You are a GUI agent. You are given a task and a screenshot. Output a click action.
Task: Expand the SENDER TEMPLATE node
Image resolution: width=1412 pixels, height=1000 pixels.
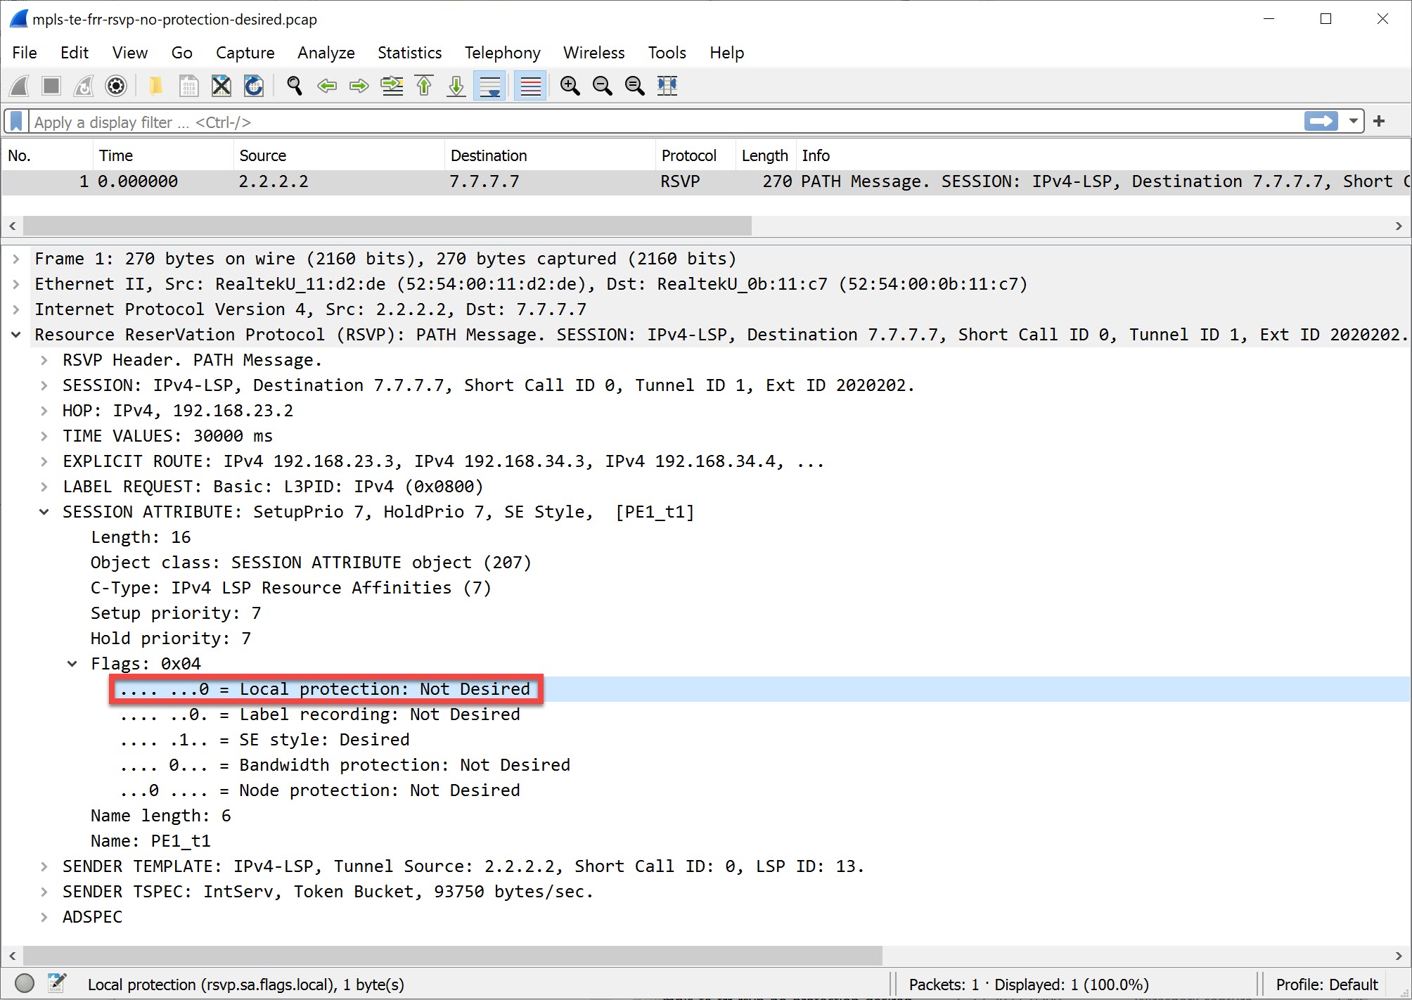coord(44,866)
